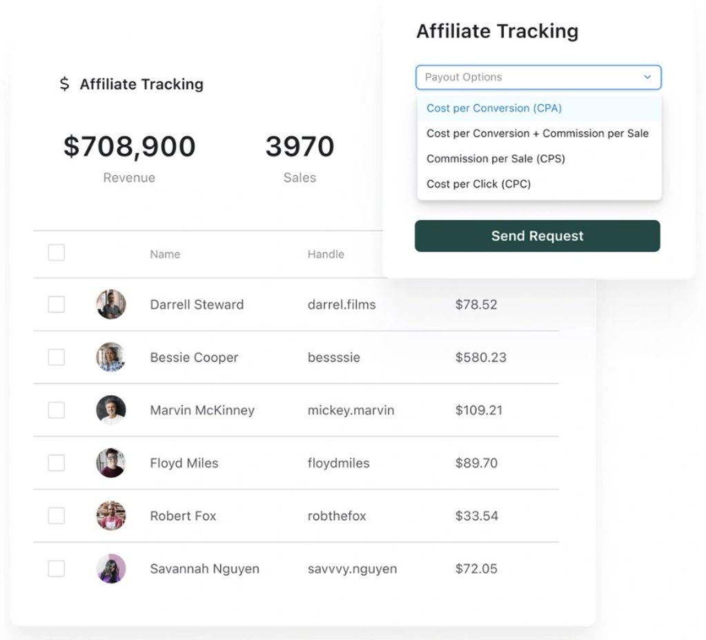Click Marvin McKinney's profile avatar
The height and width of the screenshot is (640, 706).
tap(110, 410)
